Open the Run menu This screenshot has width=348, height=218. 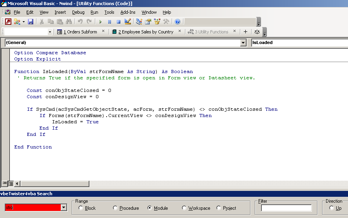click(x=94, y=12)
